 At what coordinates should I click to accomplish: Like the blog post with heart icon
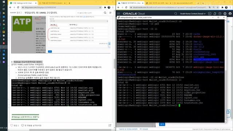coord(12,125)
